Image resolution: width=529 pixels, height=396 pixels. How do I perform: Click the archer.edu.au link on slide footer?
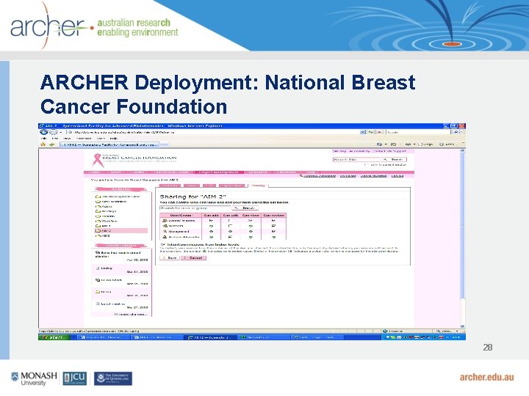click(x=486, y=377)
